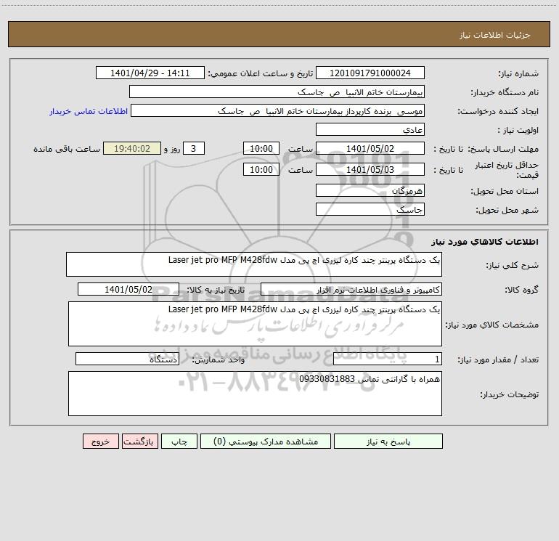Click the تعداد / مقدار مورد نیاز label
Viewport: 559px width, 541px height.
tap(498, 359)
